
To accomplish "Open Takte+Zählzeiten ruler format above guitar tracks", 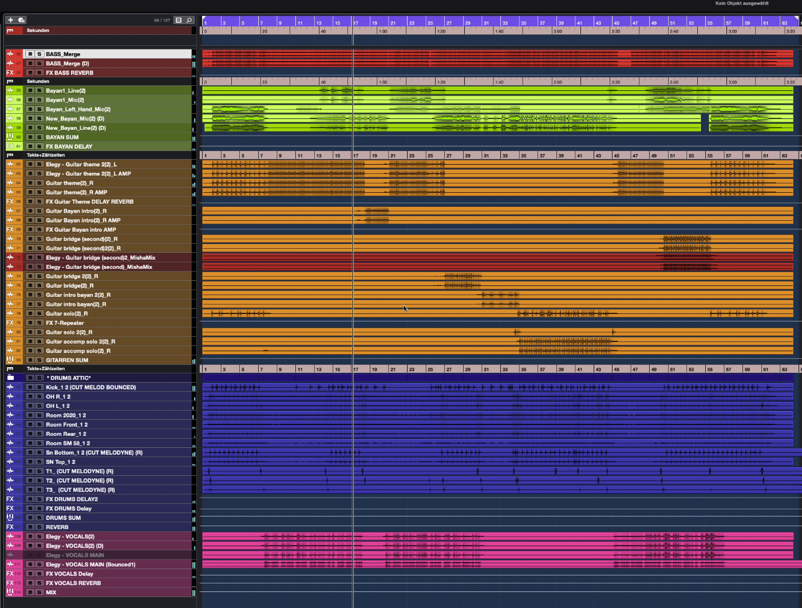I will 46,155.
